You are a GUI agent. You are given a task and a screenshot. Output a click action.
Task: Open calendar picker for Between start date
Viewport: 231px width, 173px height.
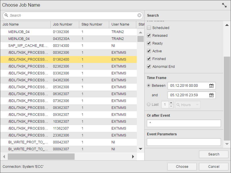[x=211, y=86]
